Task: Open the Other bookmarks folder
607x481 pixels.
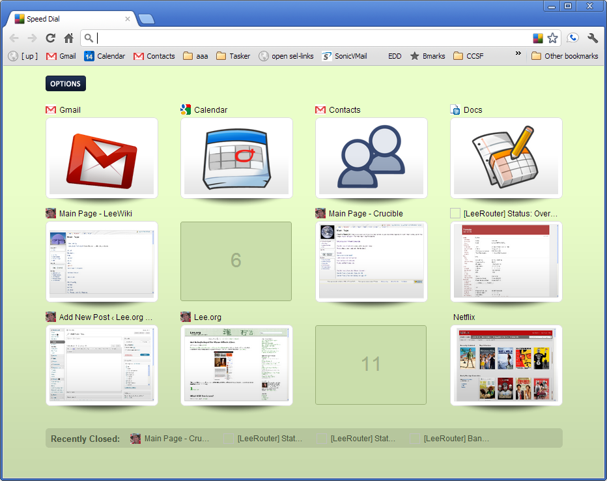Action: click(565, 56)
